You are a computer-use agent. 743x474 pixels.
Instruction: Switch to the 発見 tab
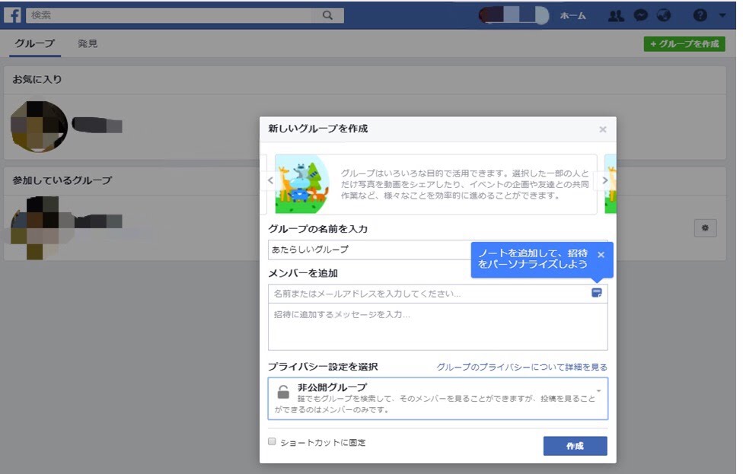[88, 43]
